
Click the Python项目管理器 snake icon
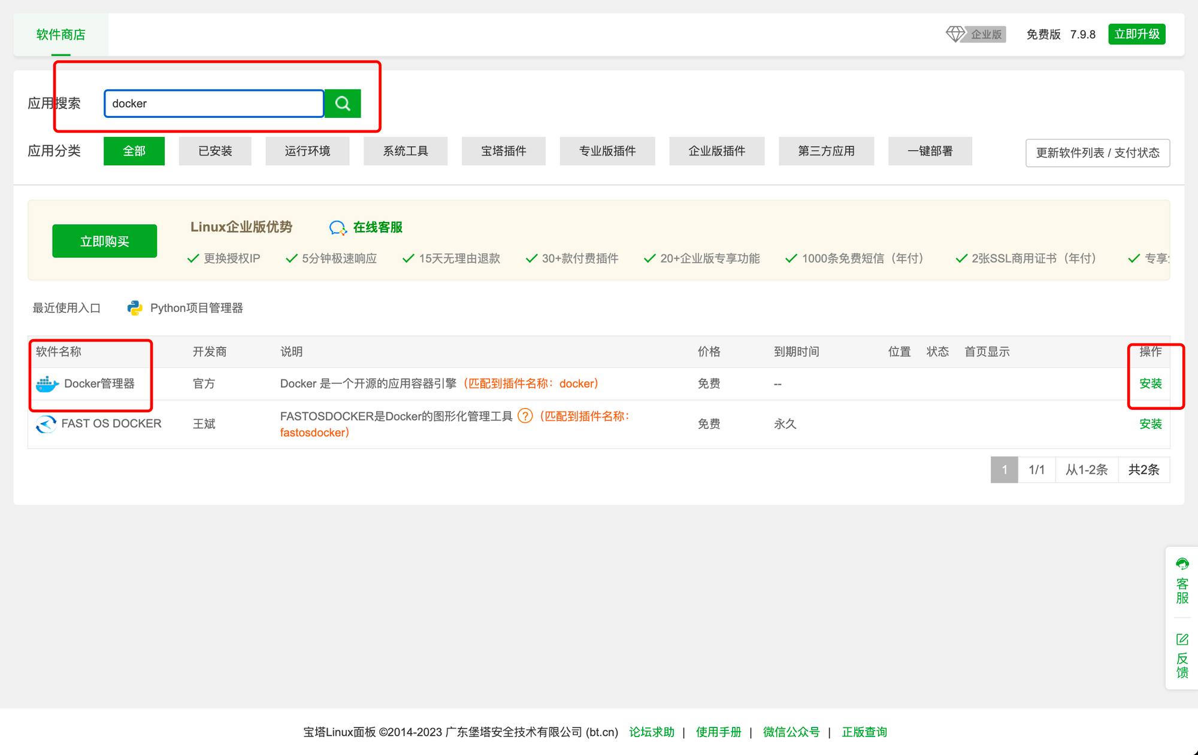[x=135, y=308]
